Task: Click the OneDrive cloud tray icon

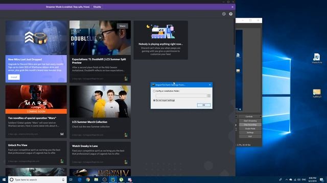Action: click(291, 179)
